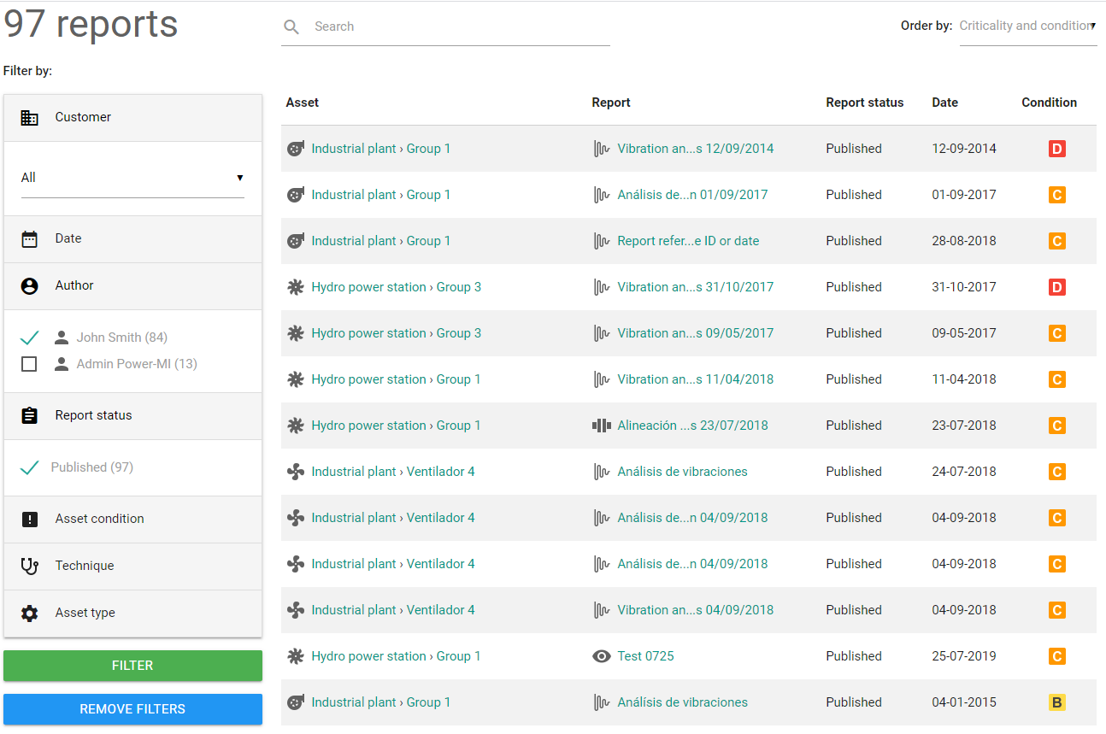Click the REMOVE FILTERS button
1106x734 pixels.
[132, 709]
